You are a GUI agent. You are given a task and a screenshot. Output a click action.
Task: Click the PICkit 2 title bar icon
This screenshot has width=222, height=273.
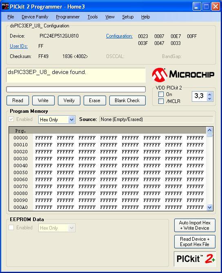5,6
